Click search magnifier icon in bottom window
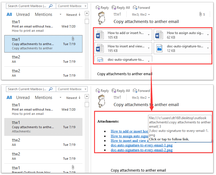The height and width of the screenshot is (175, 216). 51,89
